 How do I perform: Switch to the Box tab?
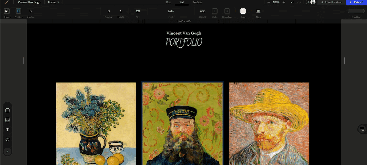tap(169, 2)
